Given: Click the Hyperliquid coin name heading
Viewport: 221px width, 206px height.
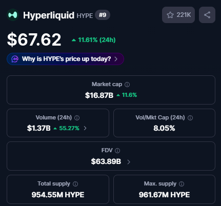Looking at the screenshot, I should [49, 15].
